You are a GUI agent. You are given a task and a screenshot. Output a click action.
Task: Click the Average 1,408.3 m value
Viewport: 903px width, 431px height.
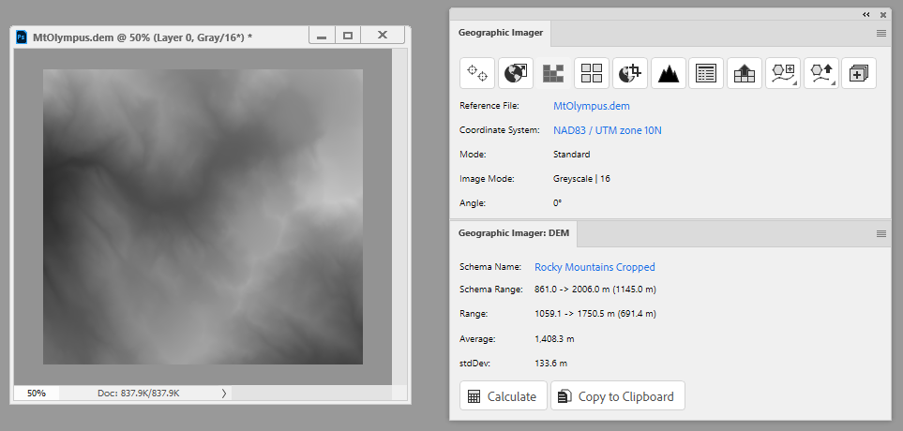point(554,339)
